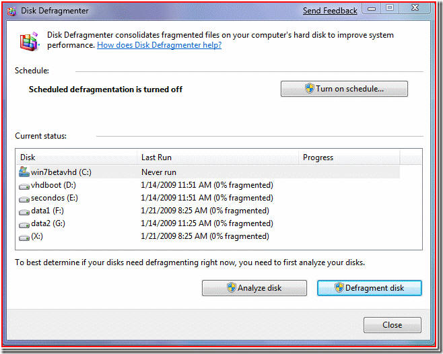Click the Never run status text

point(159,172)
